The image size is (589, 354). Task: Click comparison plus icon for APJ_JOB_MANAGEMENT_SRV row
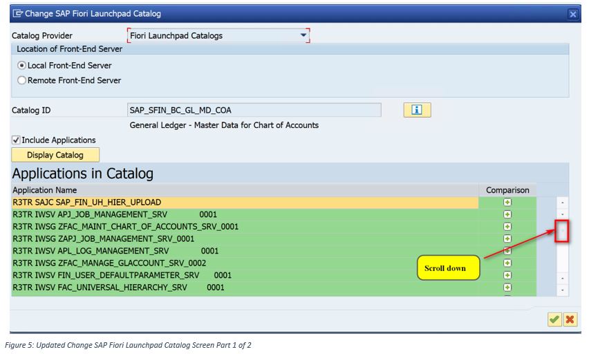click(507, 214)
